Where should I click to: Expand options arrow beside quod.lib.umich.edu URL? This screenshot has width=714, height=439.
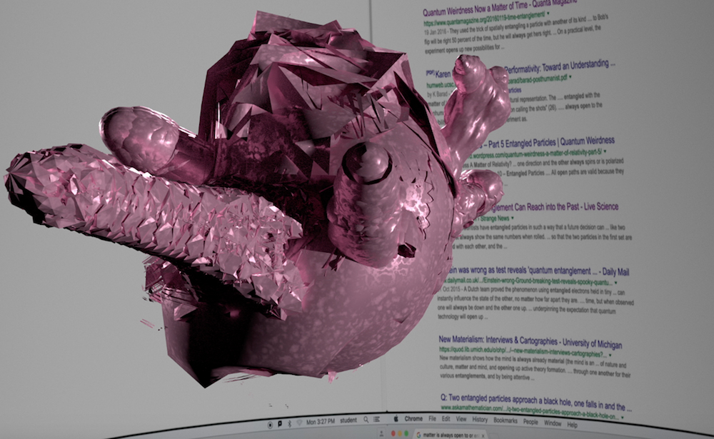610,355
